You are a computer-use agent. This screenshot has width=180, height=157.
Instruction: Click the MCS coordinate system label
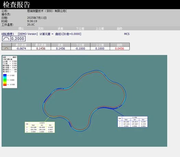(127, 34)
